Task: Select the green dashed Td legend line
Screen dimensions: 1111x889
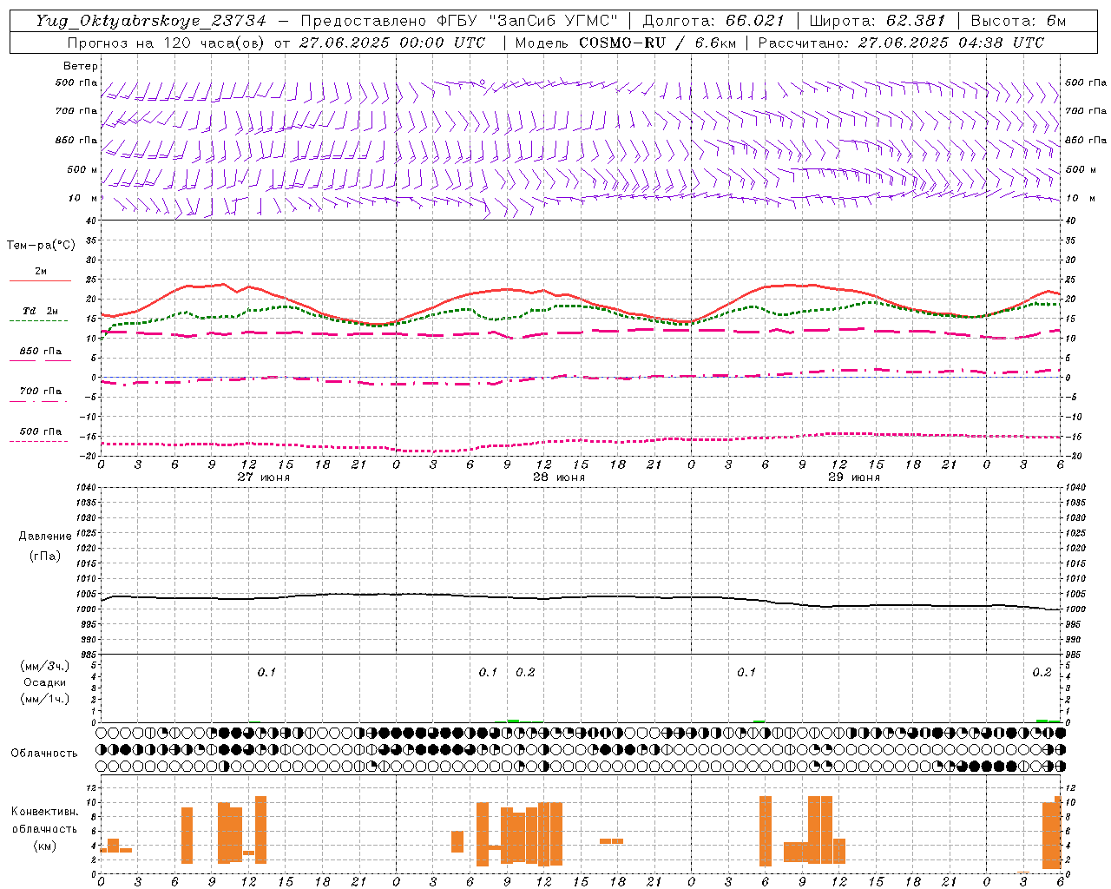Action: (x=39, y=320)
